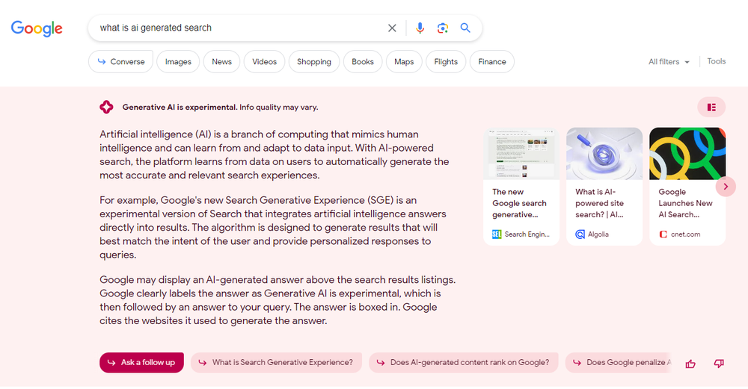This screenshot has width=748, height=389.
Task: Select 'Does AI-generated content rank on Google?' suggestion
Action: tap(463, 362)
